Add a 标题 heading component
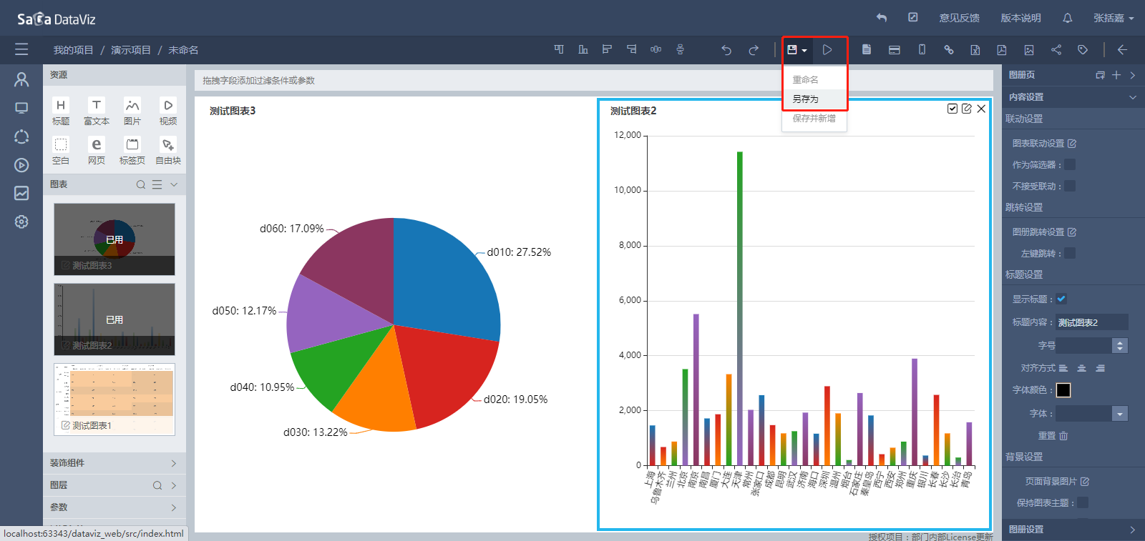The image size is (1145, 541). (61, 111)
